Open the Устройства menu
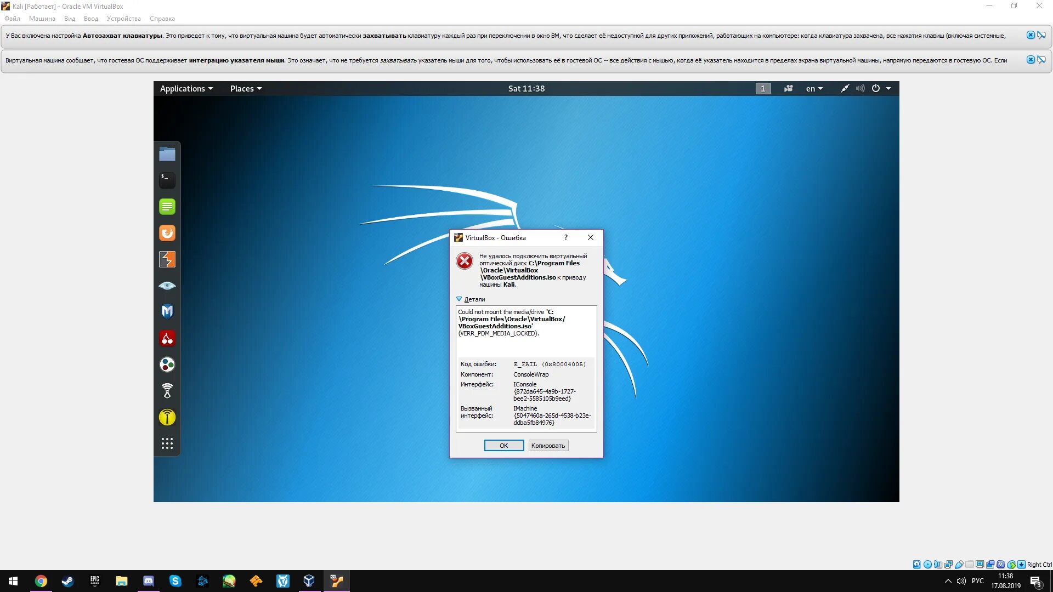This screenshot has height=592, width=1053. pos(123,19)
